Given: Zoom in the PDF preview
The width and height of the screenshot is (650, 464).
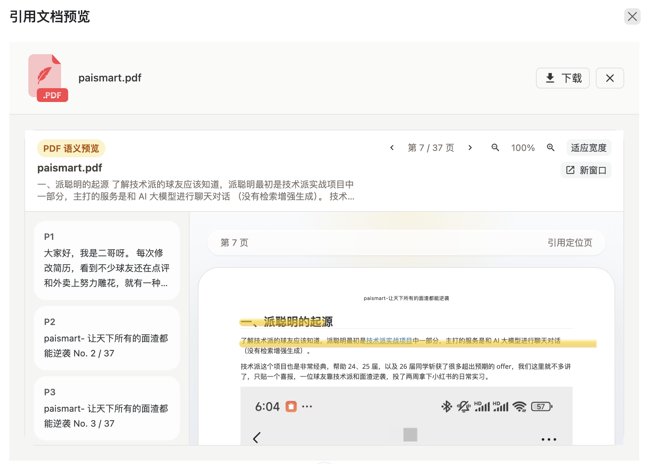Looking at the screenshot, I should coord(551,148).
